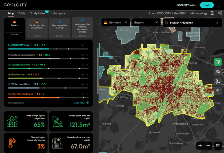Expand Surface permeability details

pyautogui.click(x=87, y=55)
